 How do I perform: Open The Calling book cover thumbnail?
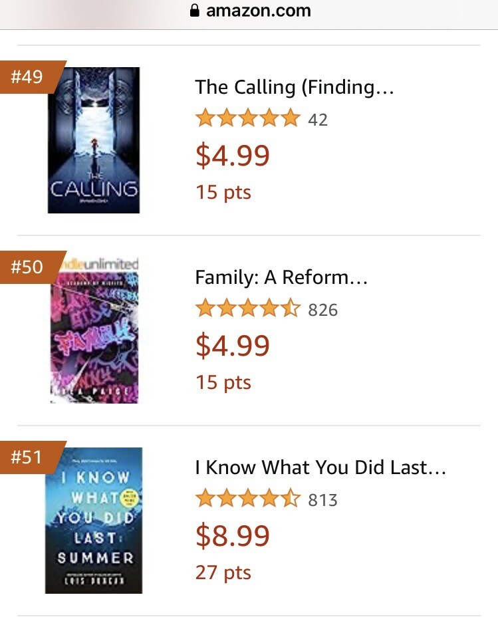point(94,140)
